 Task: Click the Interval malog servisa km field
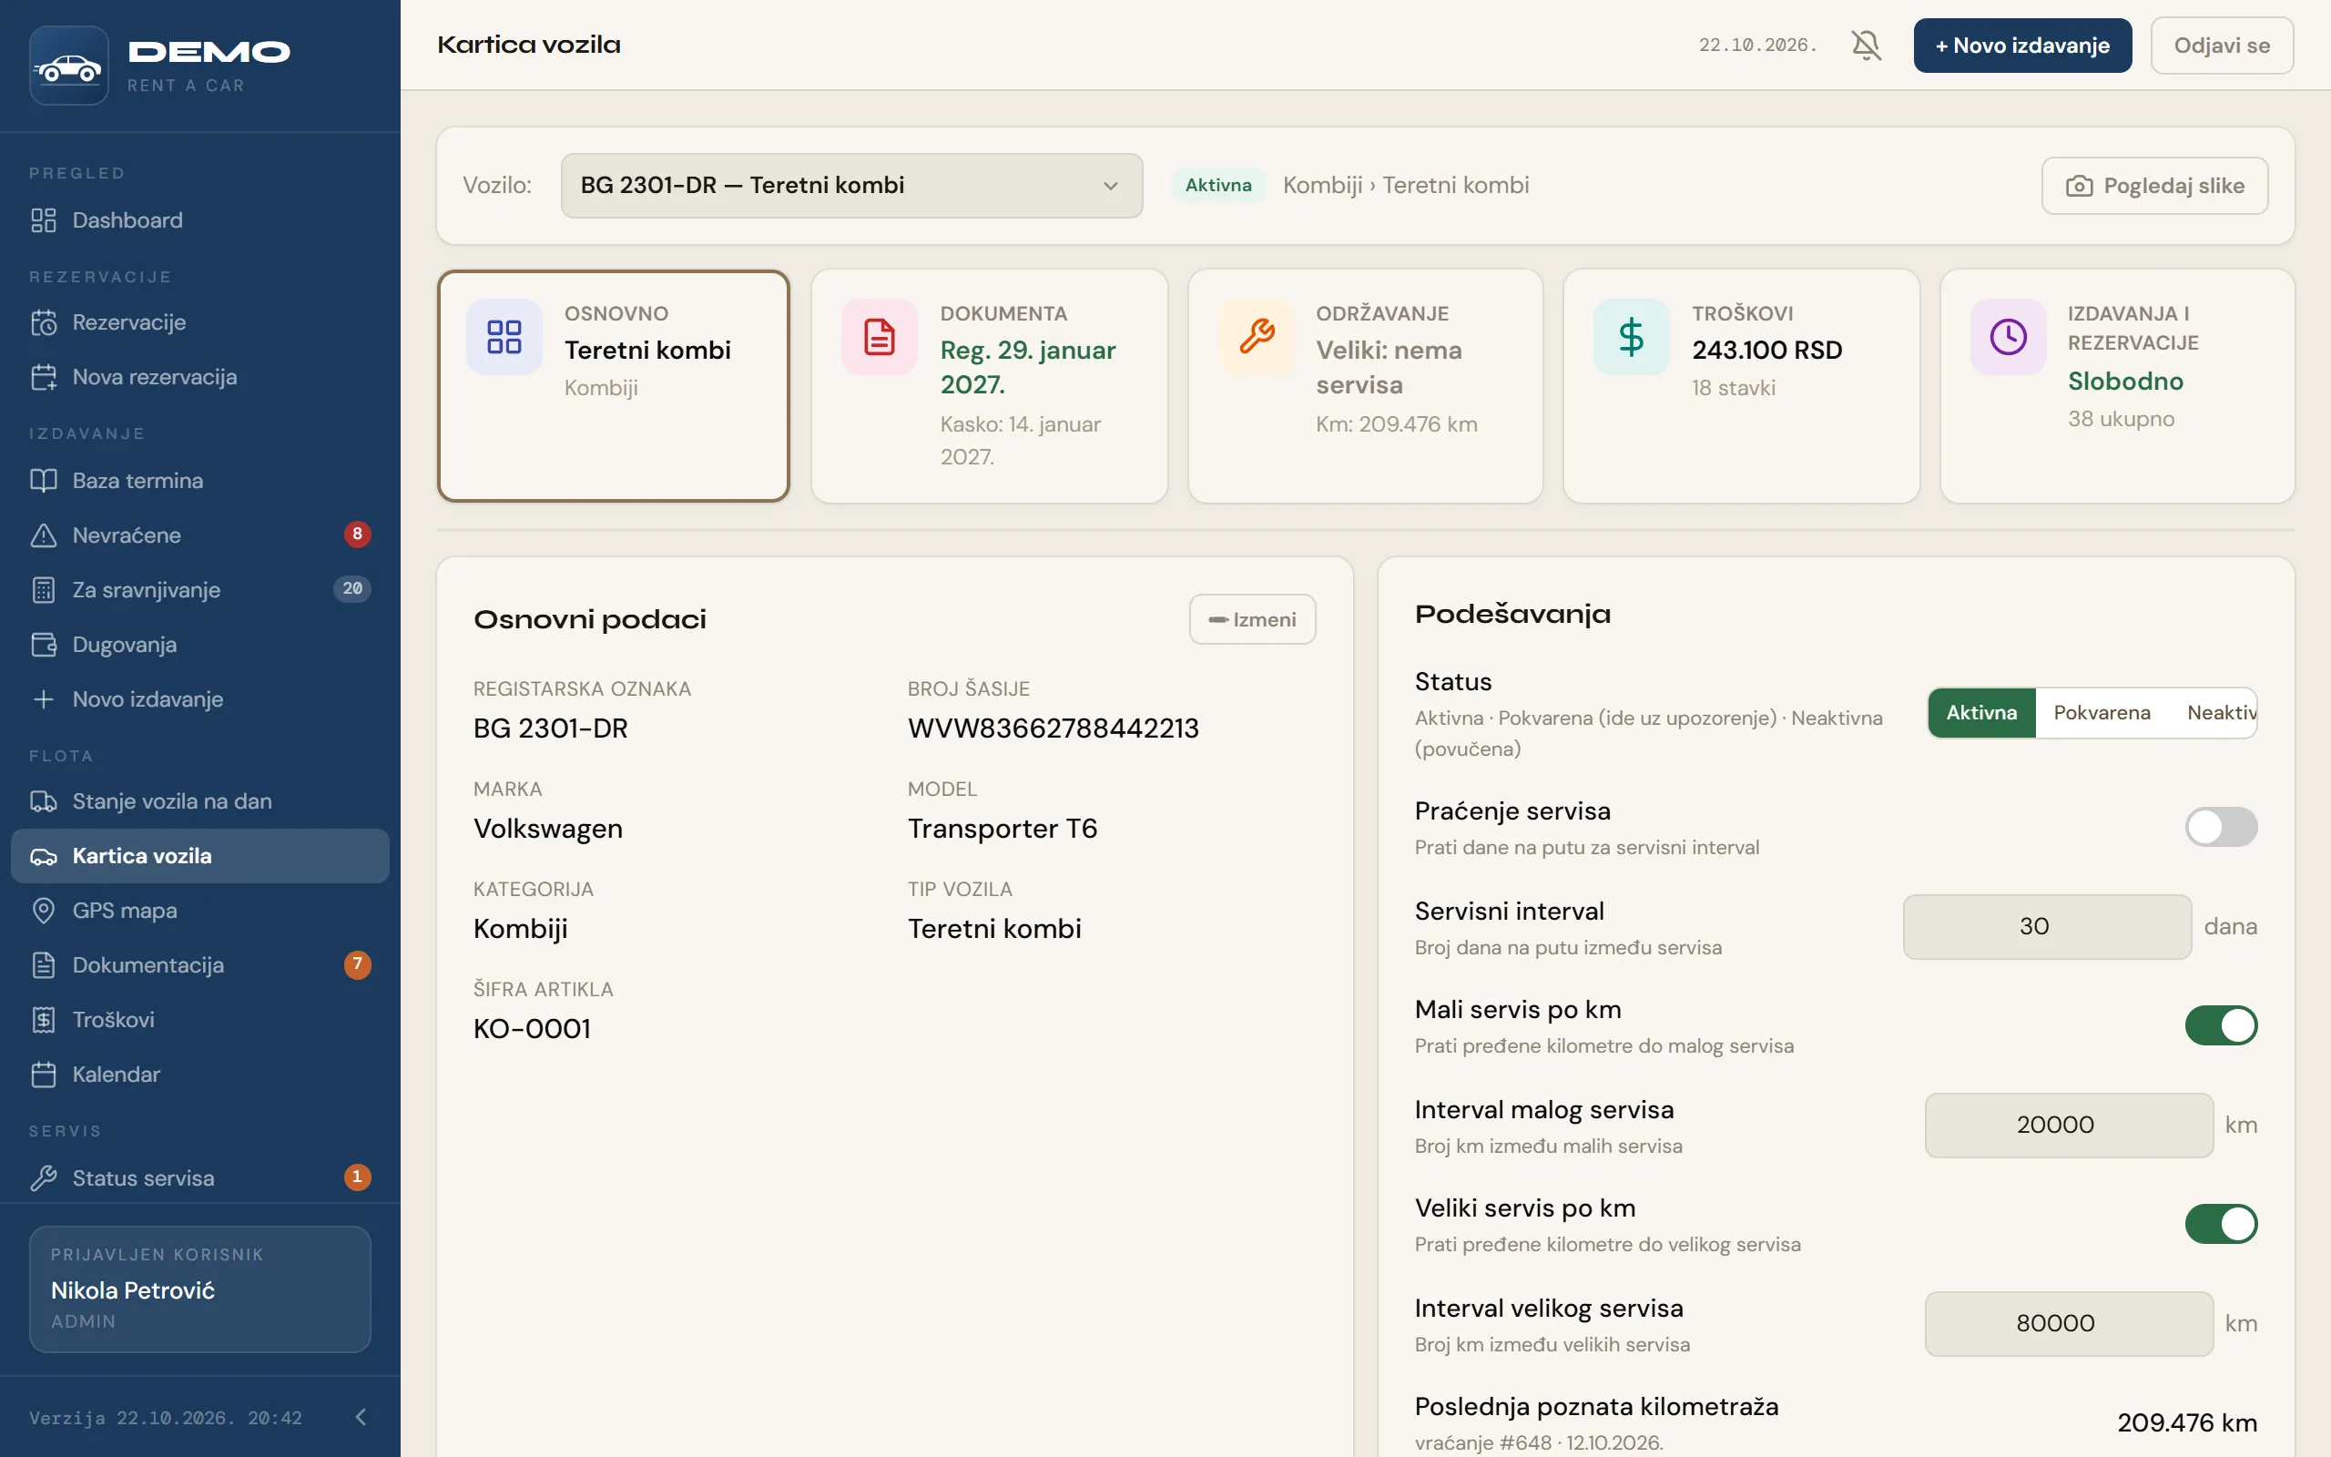tap(2068, 1125)
